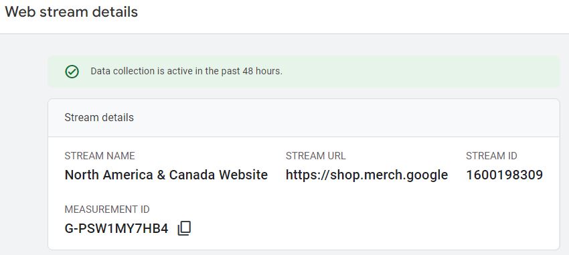569x255 pixels.
Task: Click the Stream details section header
Action: click(99, 118)
